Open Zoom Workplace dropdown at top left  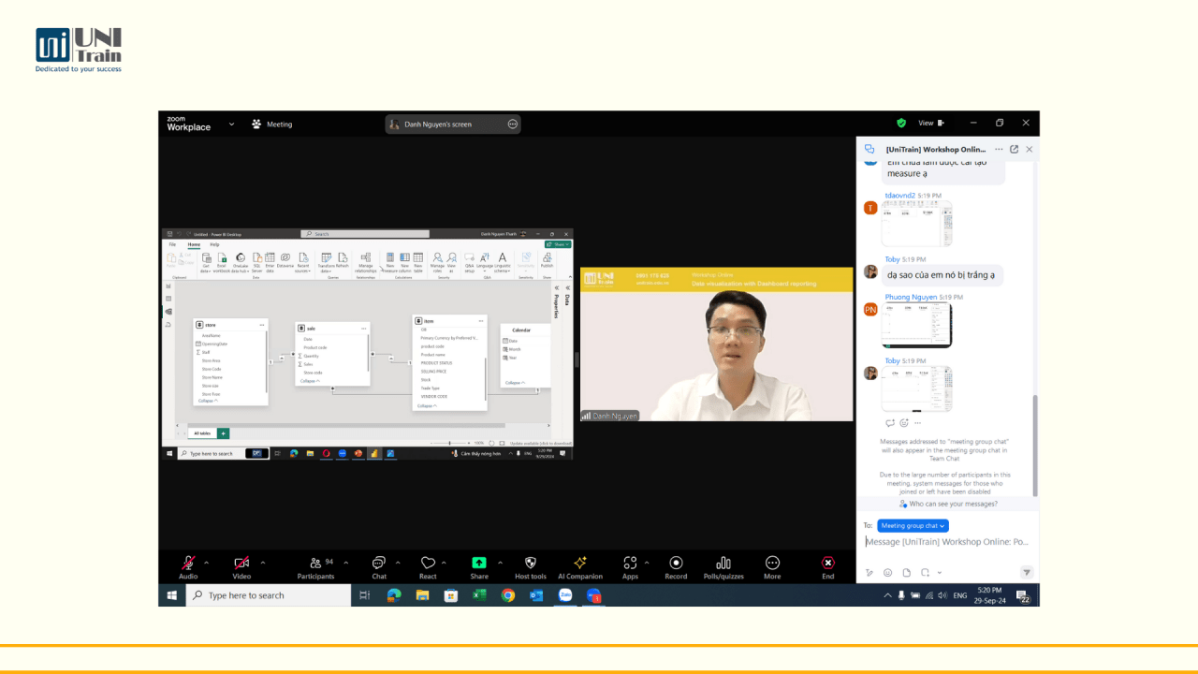[232, 124]
